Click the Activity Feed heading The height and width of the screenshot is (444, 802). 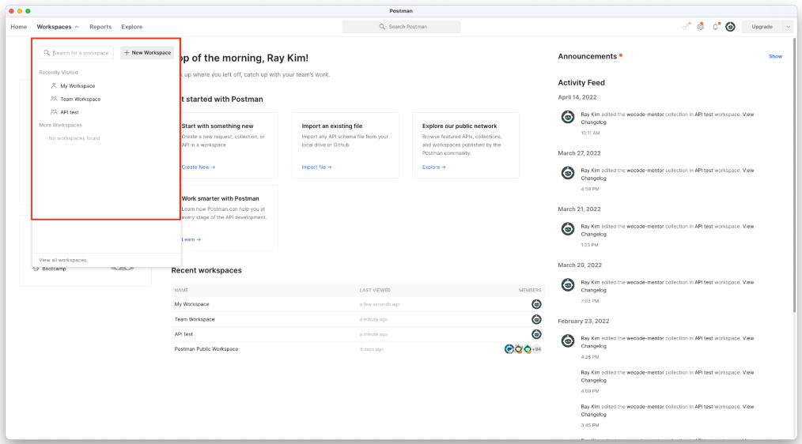pyautogui.click(x=581, y=83)
